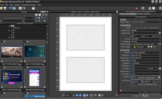Image resolution: width=162 pixels, height=99 pixels.
Task: Click the icon right of Media Size dropdown
Action: click(x=160, y=33)
